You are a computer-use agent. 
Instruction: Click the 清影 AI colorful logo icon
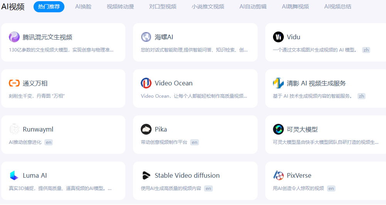(278, 83)
